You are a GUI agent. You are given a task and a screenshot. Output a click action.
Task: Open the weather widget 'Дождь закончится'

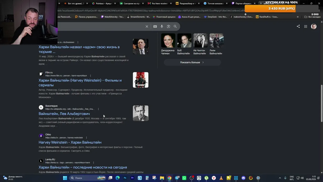[x=13, y=178]
